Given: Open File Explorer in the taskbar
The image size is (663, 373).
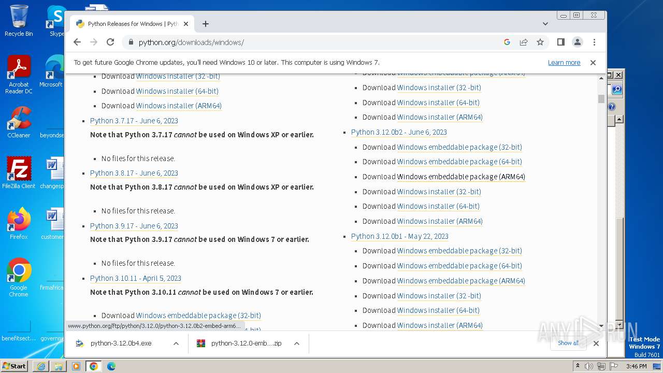Looking at the screenshot, I should coord(59,366).
